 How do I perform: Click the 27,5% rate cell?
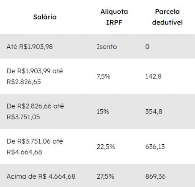105,176
